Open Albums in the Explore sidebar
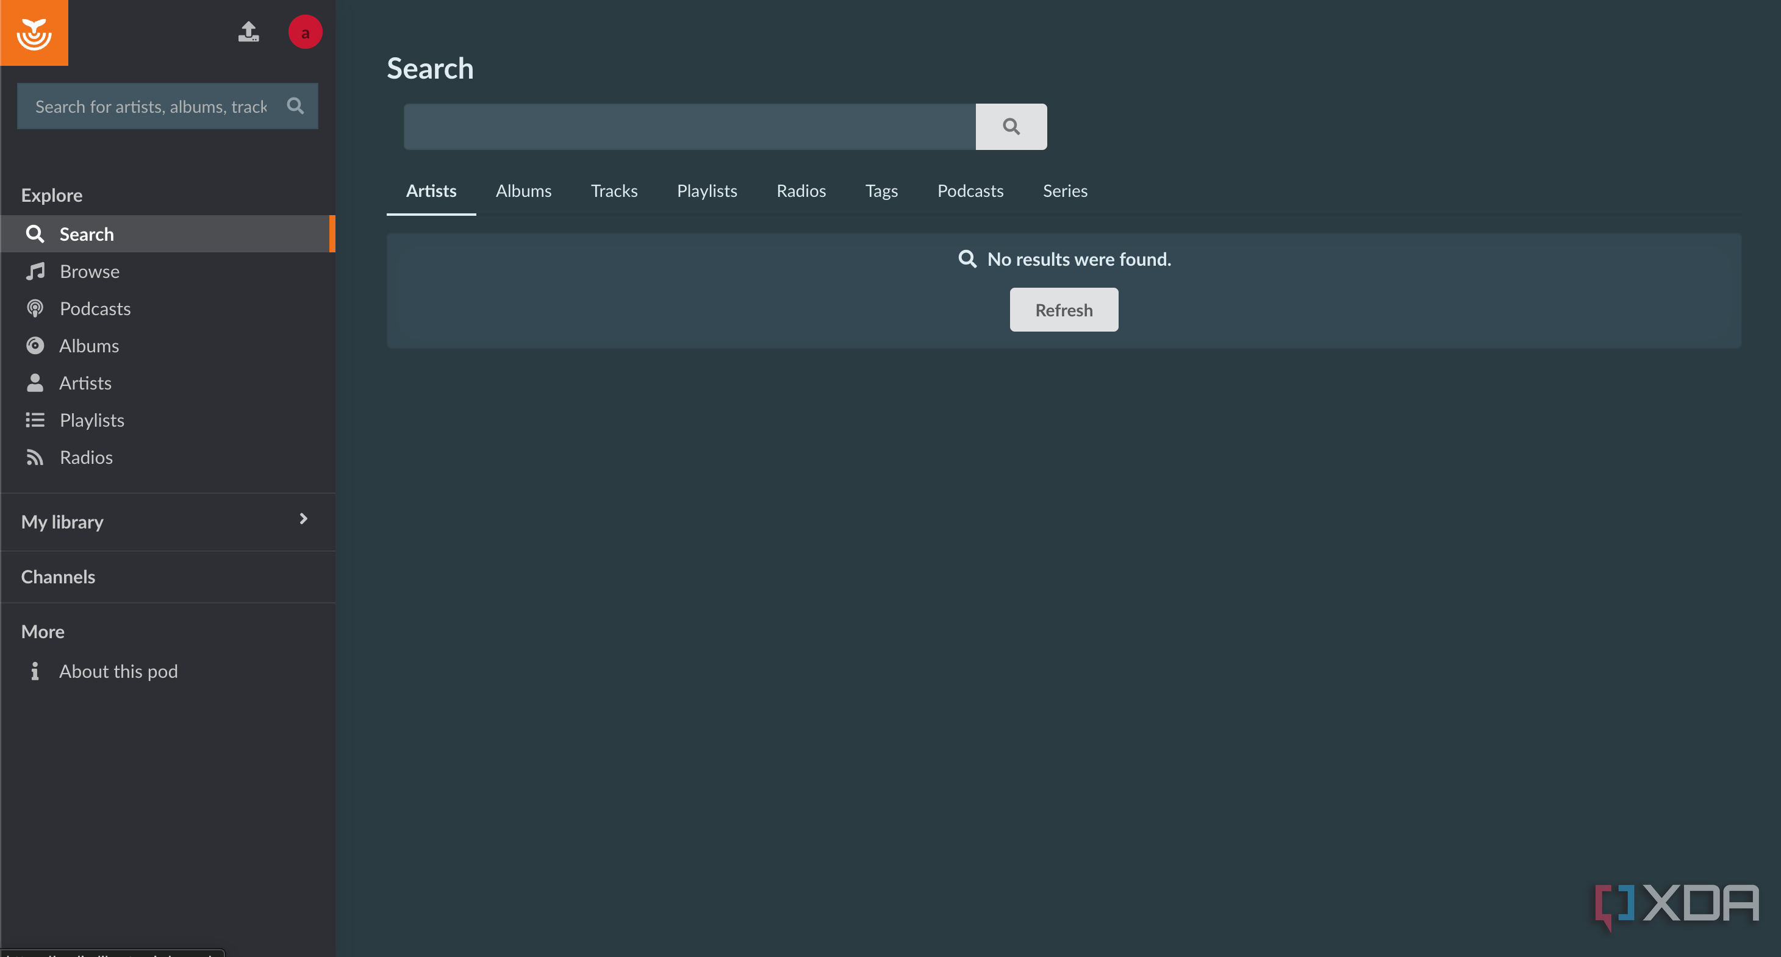1781x957 pixels. 167,346
